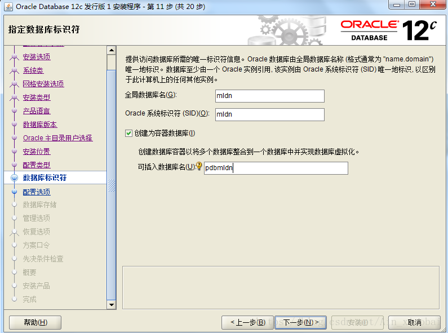Image resolution: width=448 pixels, height=333 pixels.
Task: Click the 可插入数据库名 input field
Action: [x=276, y=168]
